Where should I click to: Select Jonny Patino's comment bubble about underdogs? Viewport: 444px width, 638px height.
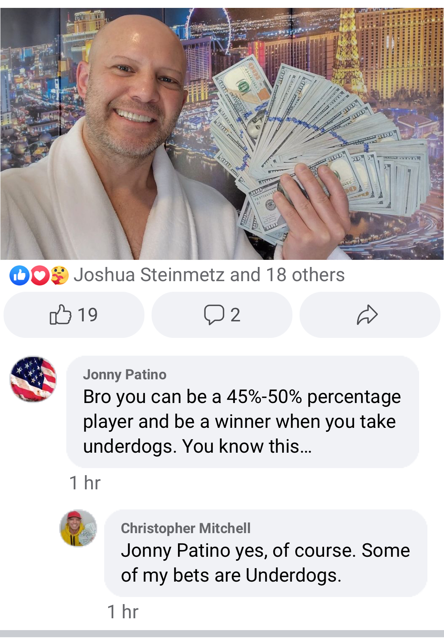[x=243, y=412]
